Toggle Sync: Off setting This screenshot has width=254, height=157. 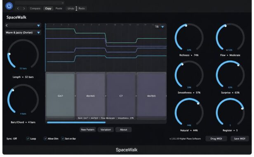coord(12,139)
